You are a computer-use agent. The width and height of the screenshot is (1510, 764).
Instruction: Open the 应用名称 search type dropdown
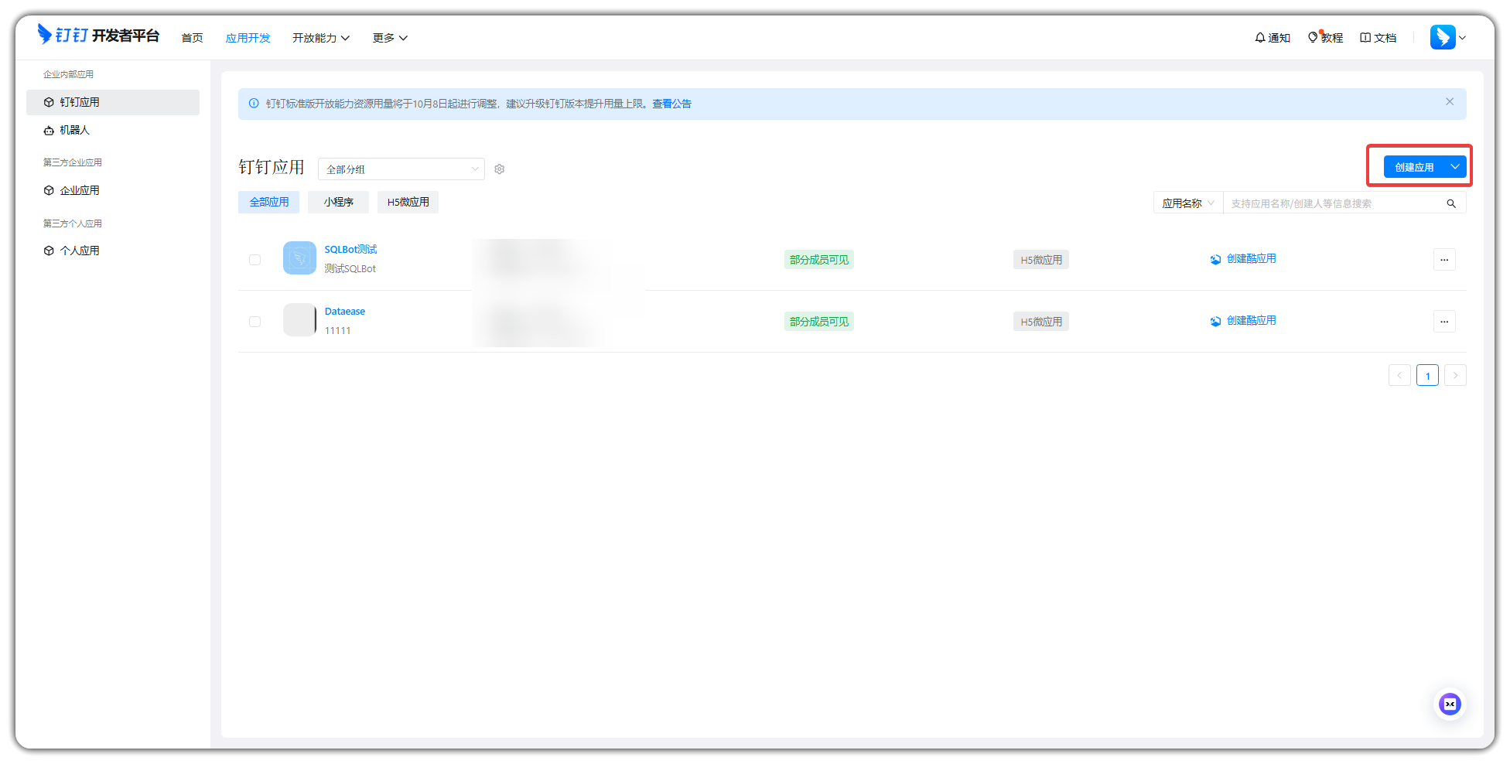point(1187,203)
